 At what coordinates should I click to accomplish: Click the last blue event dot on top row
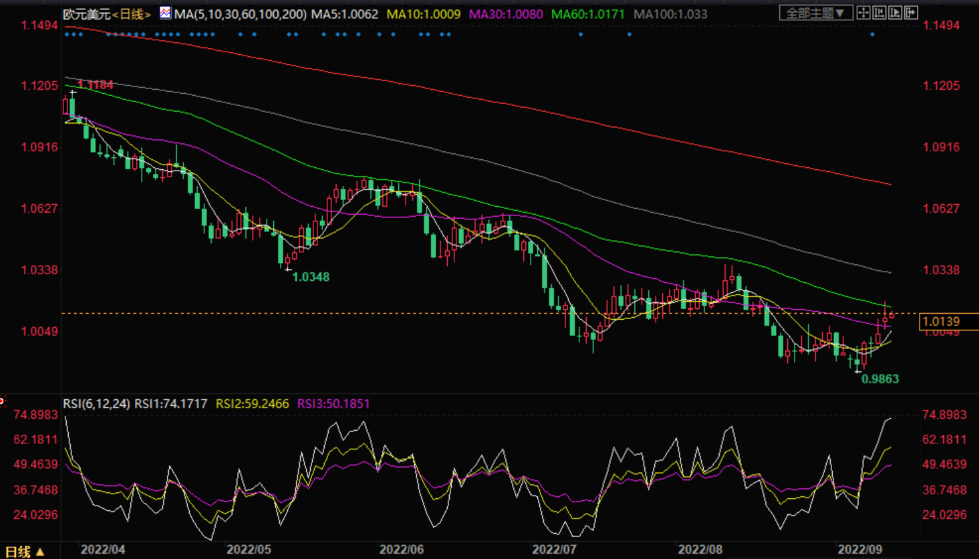point(873,34)
